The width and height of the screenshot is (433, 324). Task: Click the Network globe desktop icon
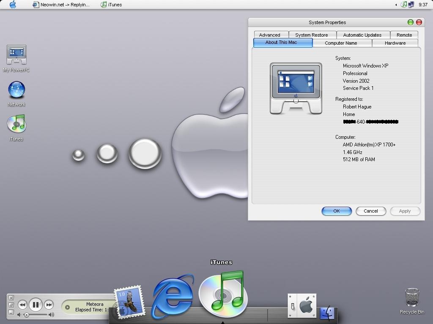[x=16, y=90]
